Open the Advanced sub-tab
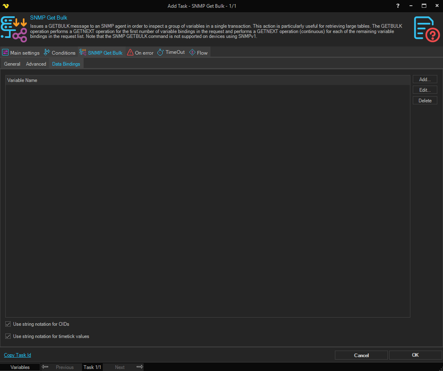 (36, 64)
